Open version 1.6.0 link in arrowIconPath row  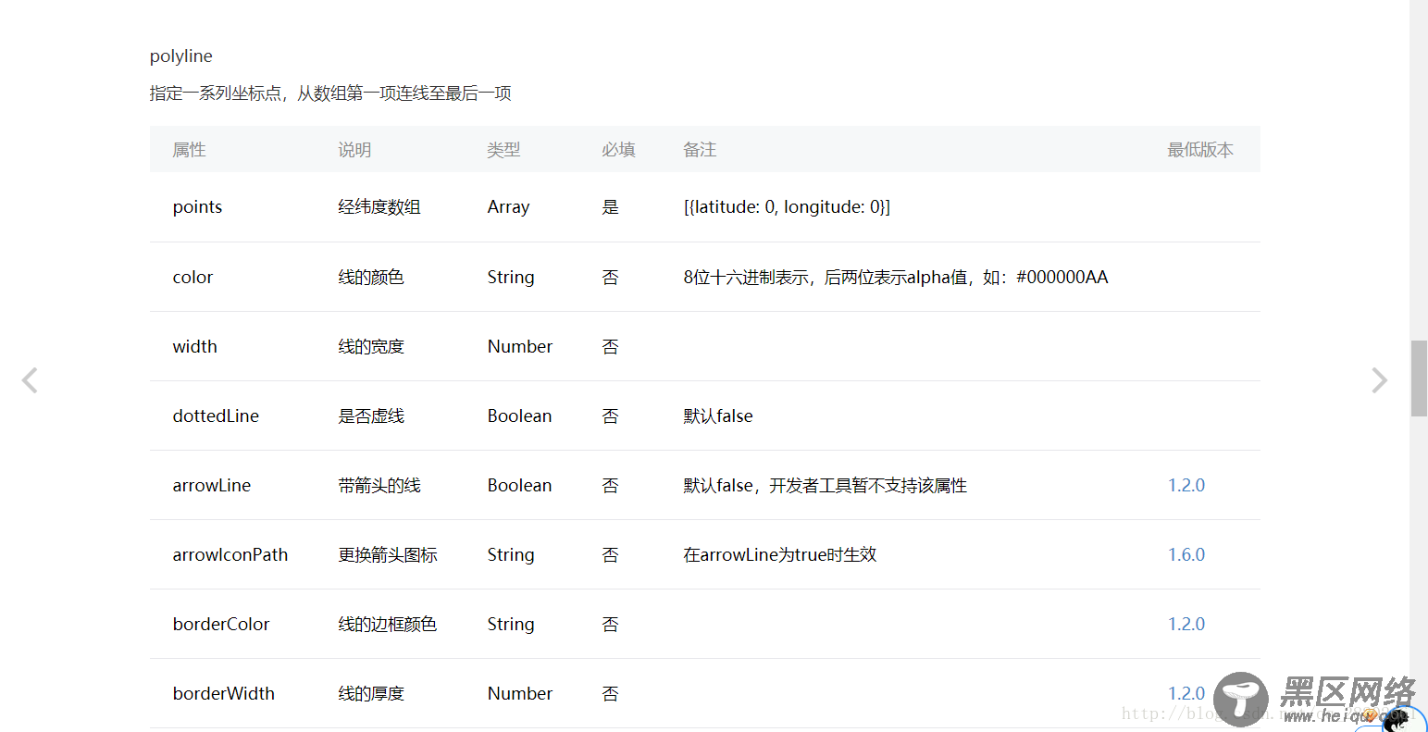tap(1186, 554)
